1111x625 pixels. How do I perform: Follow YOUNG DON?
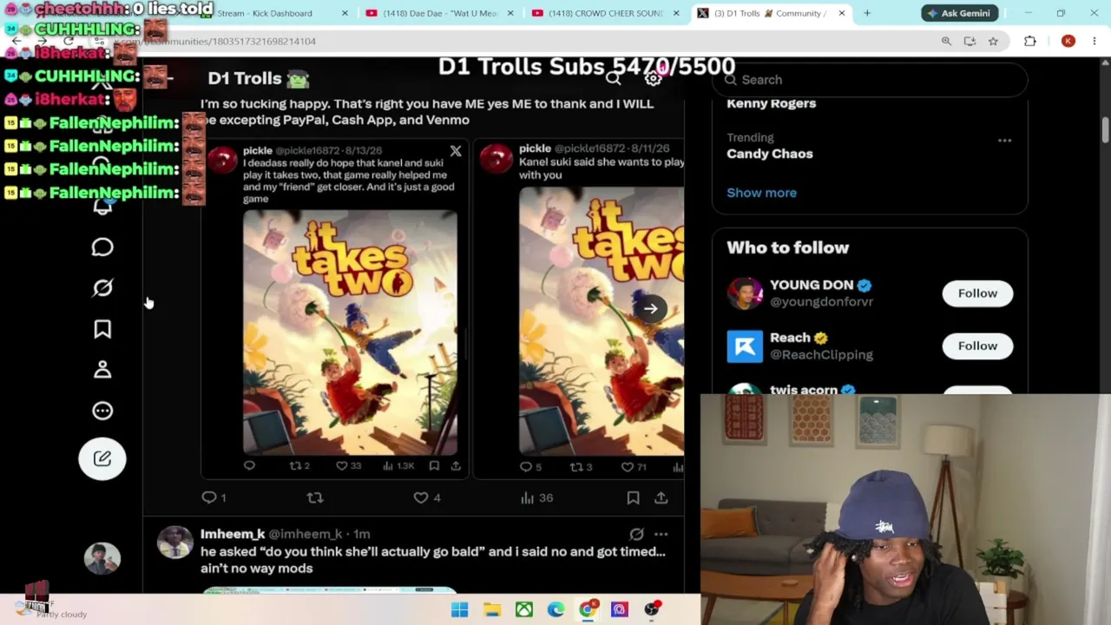[x=977, y=293]
